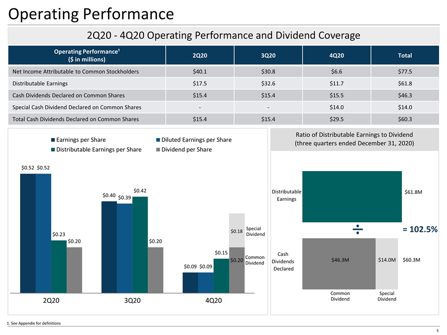
Task: Click the $77.5 total net income cell
Action: (x=405, y=72)
